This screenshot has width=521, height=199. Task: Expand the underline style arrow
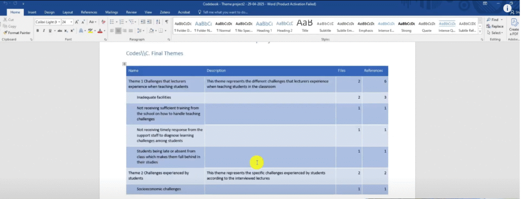tap(54, 31)
